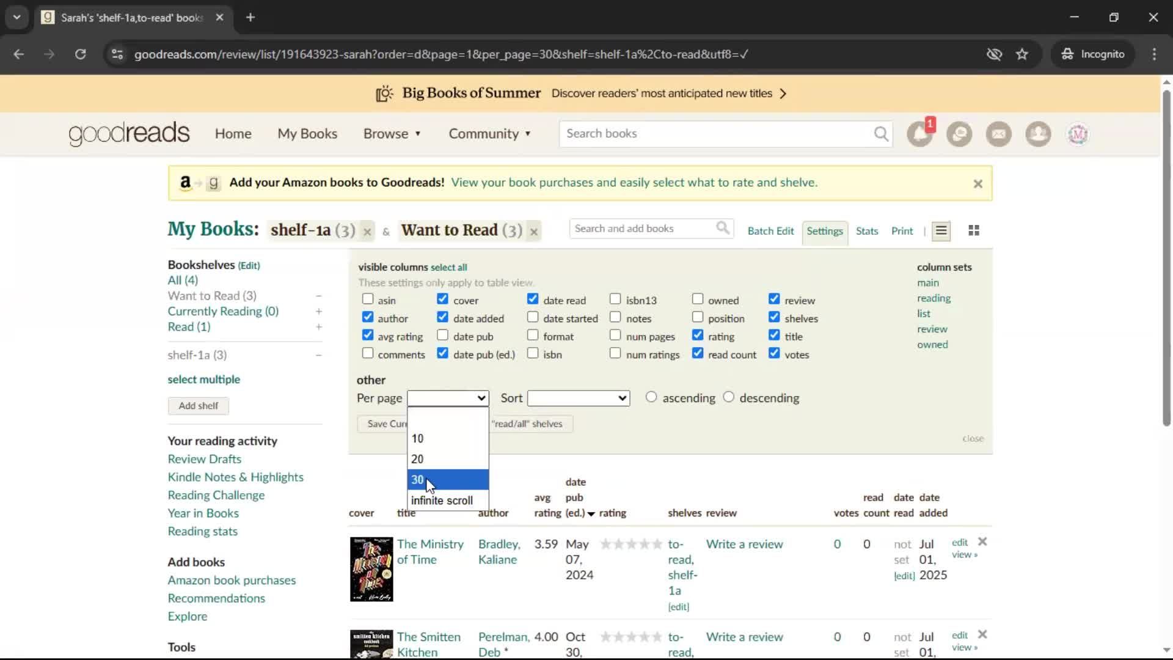1173x660 pixels.
Task: Click the Print link
Action: 902,231
